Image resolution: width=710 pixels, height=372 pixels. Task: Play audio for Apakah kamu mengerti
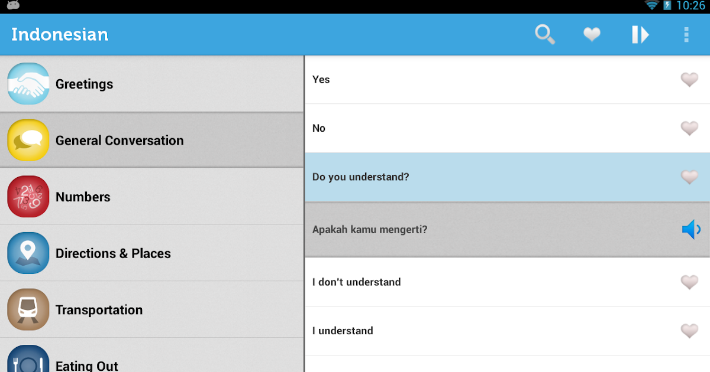[x=690, y=230]
